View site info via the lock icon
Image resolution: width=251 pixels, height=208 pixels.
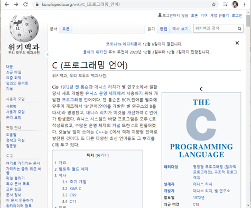37,4
